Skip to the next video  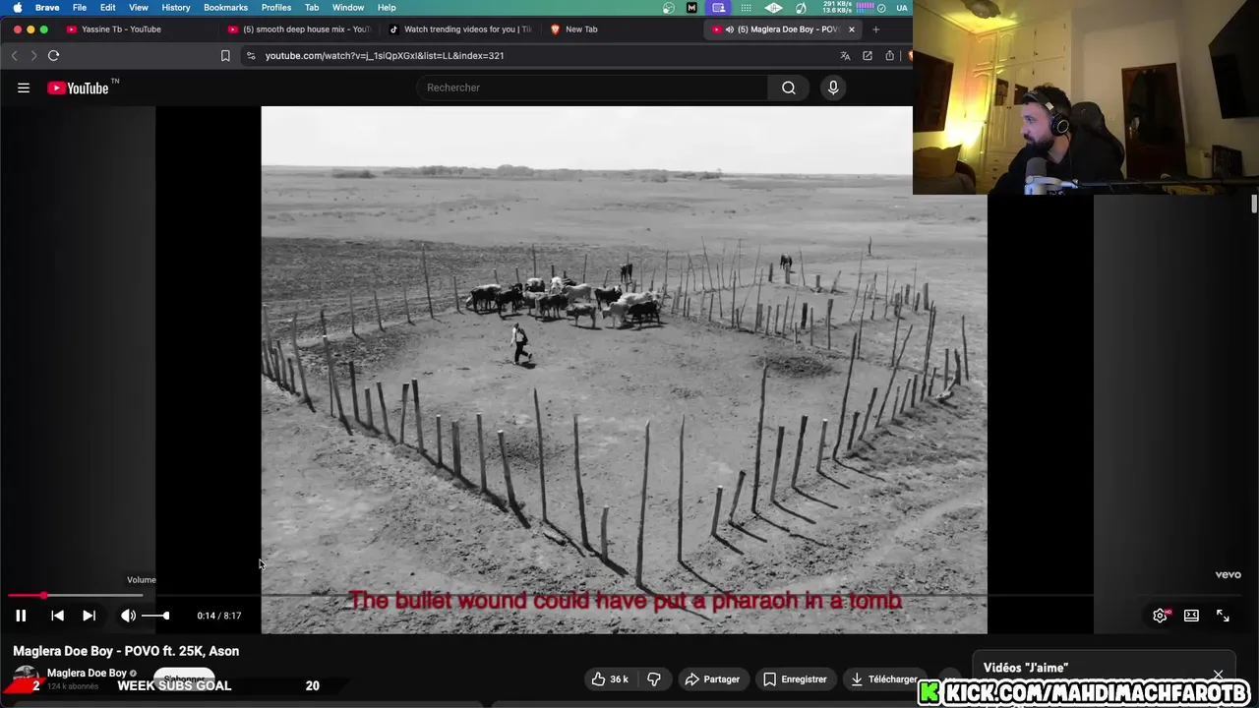pos(89,616)
